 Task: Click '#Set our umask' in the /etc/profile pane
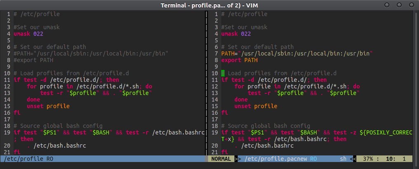pos(37,27)
